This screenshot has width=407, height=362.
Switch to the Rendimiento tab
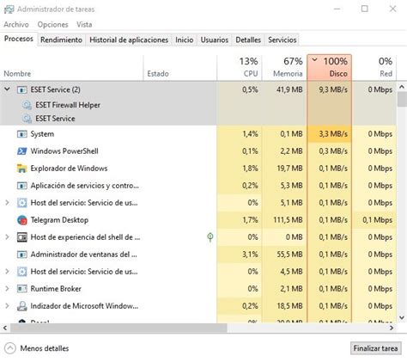[61, 40]
